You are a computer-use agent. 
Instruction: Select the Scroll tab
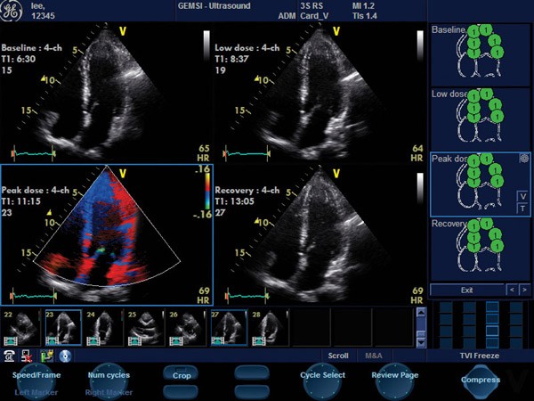pyautogui.click(x=338, y=356)
